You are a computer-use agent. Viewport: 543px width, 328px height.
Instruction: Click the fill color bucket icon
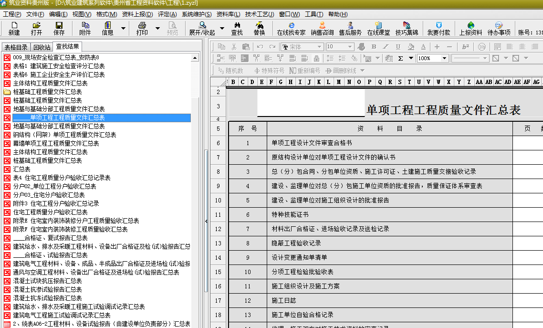pyautogui.click(x=410, y=47)
